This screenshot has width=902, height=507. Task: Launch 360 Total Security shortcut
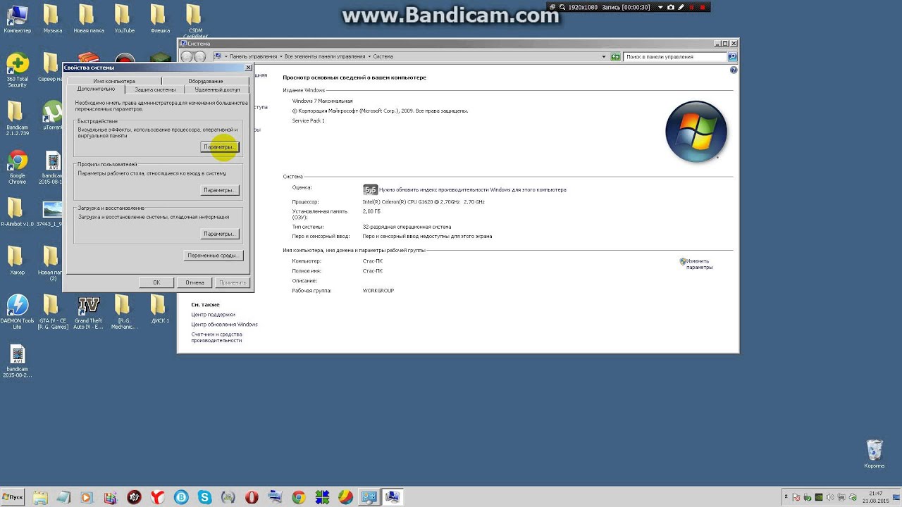(x=17, y=70)
